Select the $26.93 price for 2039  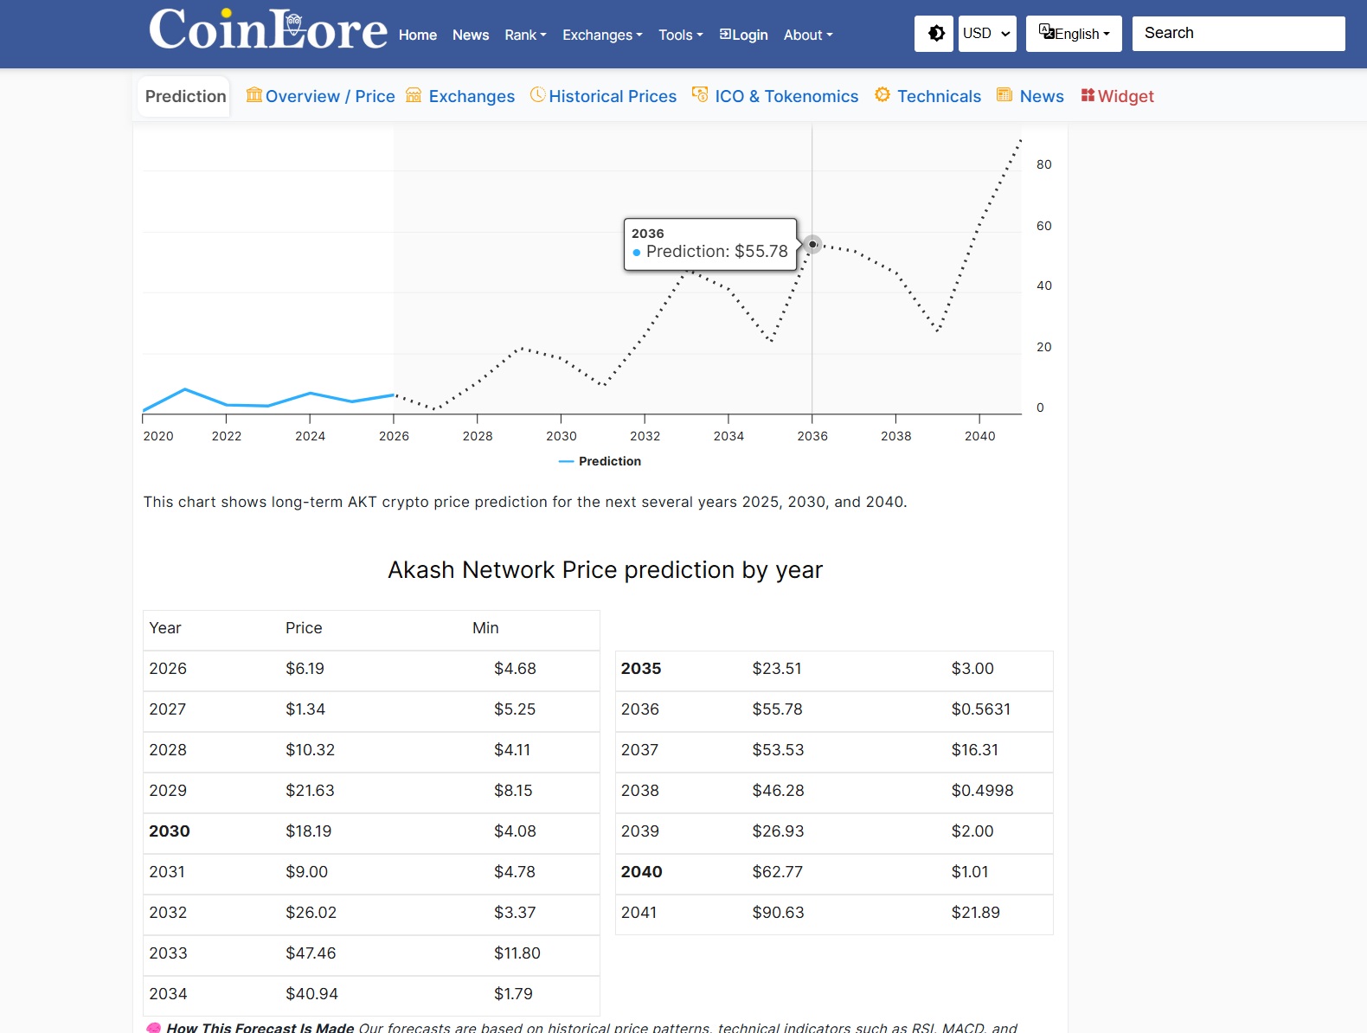(779, 831)
